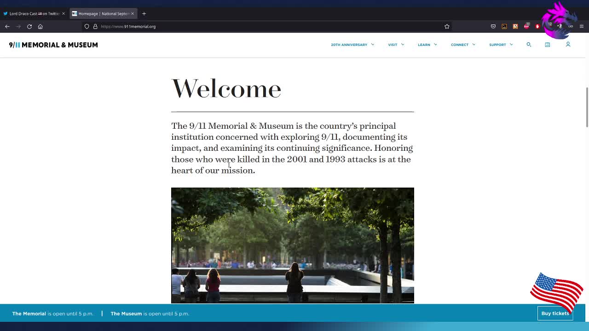The width and height of the screenshot is (589, 331).
Task: Expand the Connect menu
Action: [463, 45]
